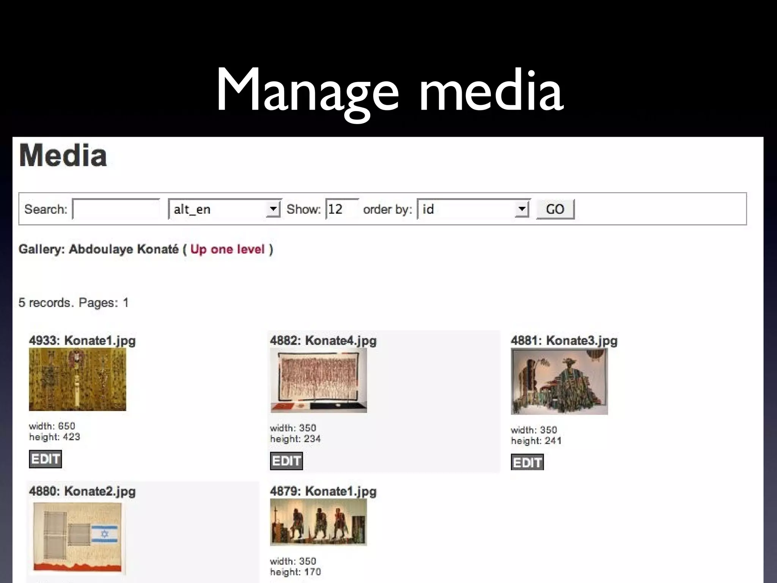This screenshot has height=583, width=777.
Task: Click the Media page heading
Action: 63,156
